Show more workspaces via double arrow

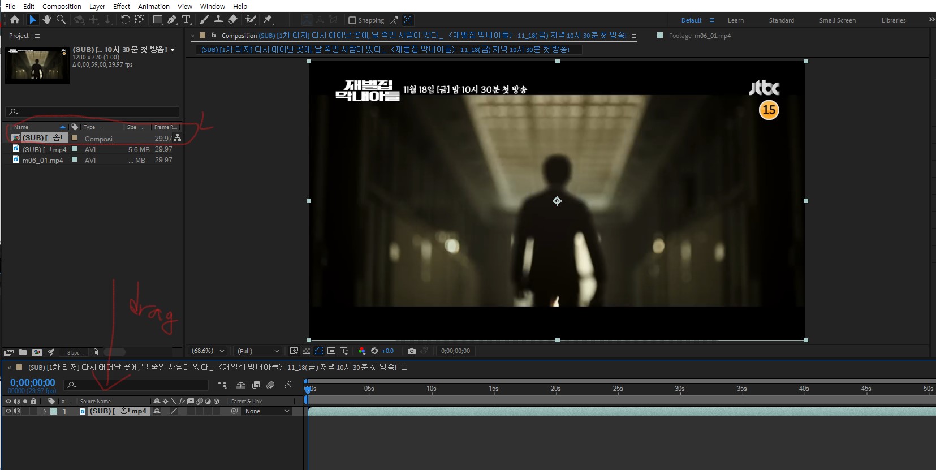pyautogui.click(x=931, y=20)
